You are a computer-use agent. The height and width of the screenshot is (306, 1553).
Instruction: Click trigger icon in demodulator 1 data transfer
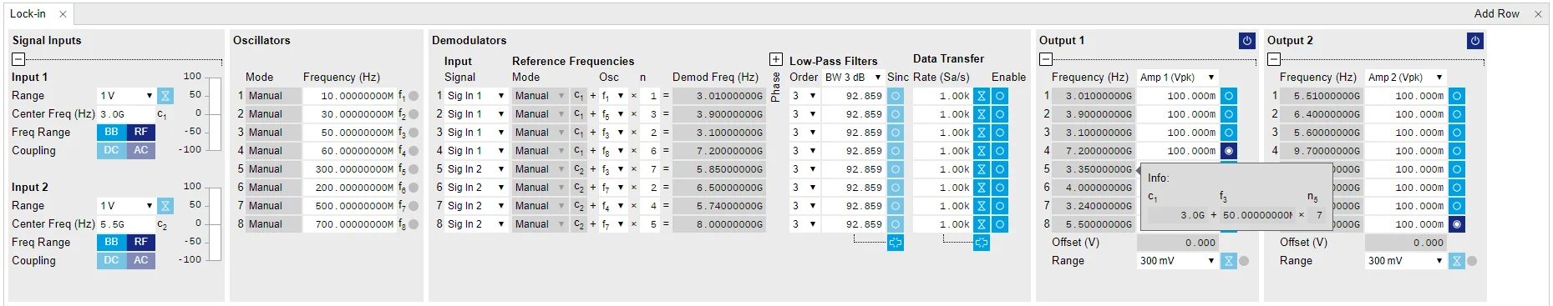coord(982,96)
